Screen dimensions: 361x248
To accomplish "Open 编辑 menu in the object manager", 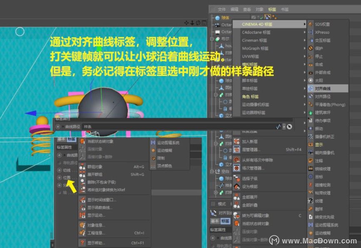I will [x=234, y=10].
